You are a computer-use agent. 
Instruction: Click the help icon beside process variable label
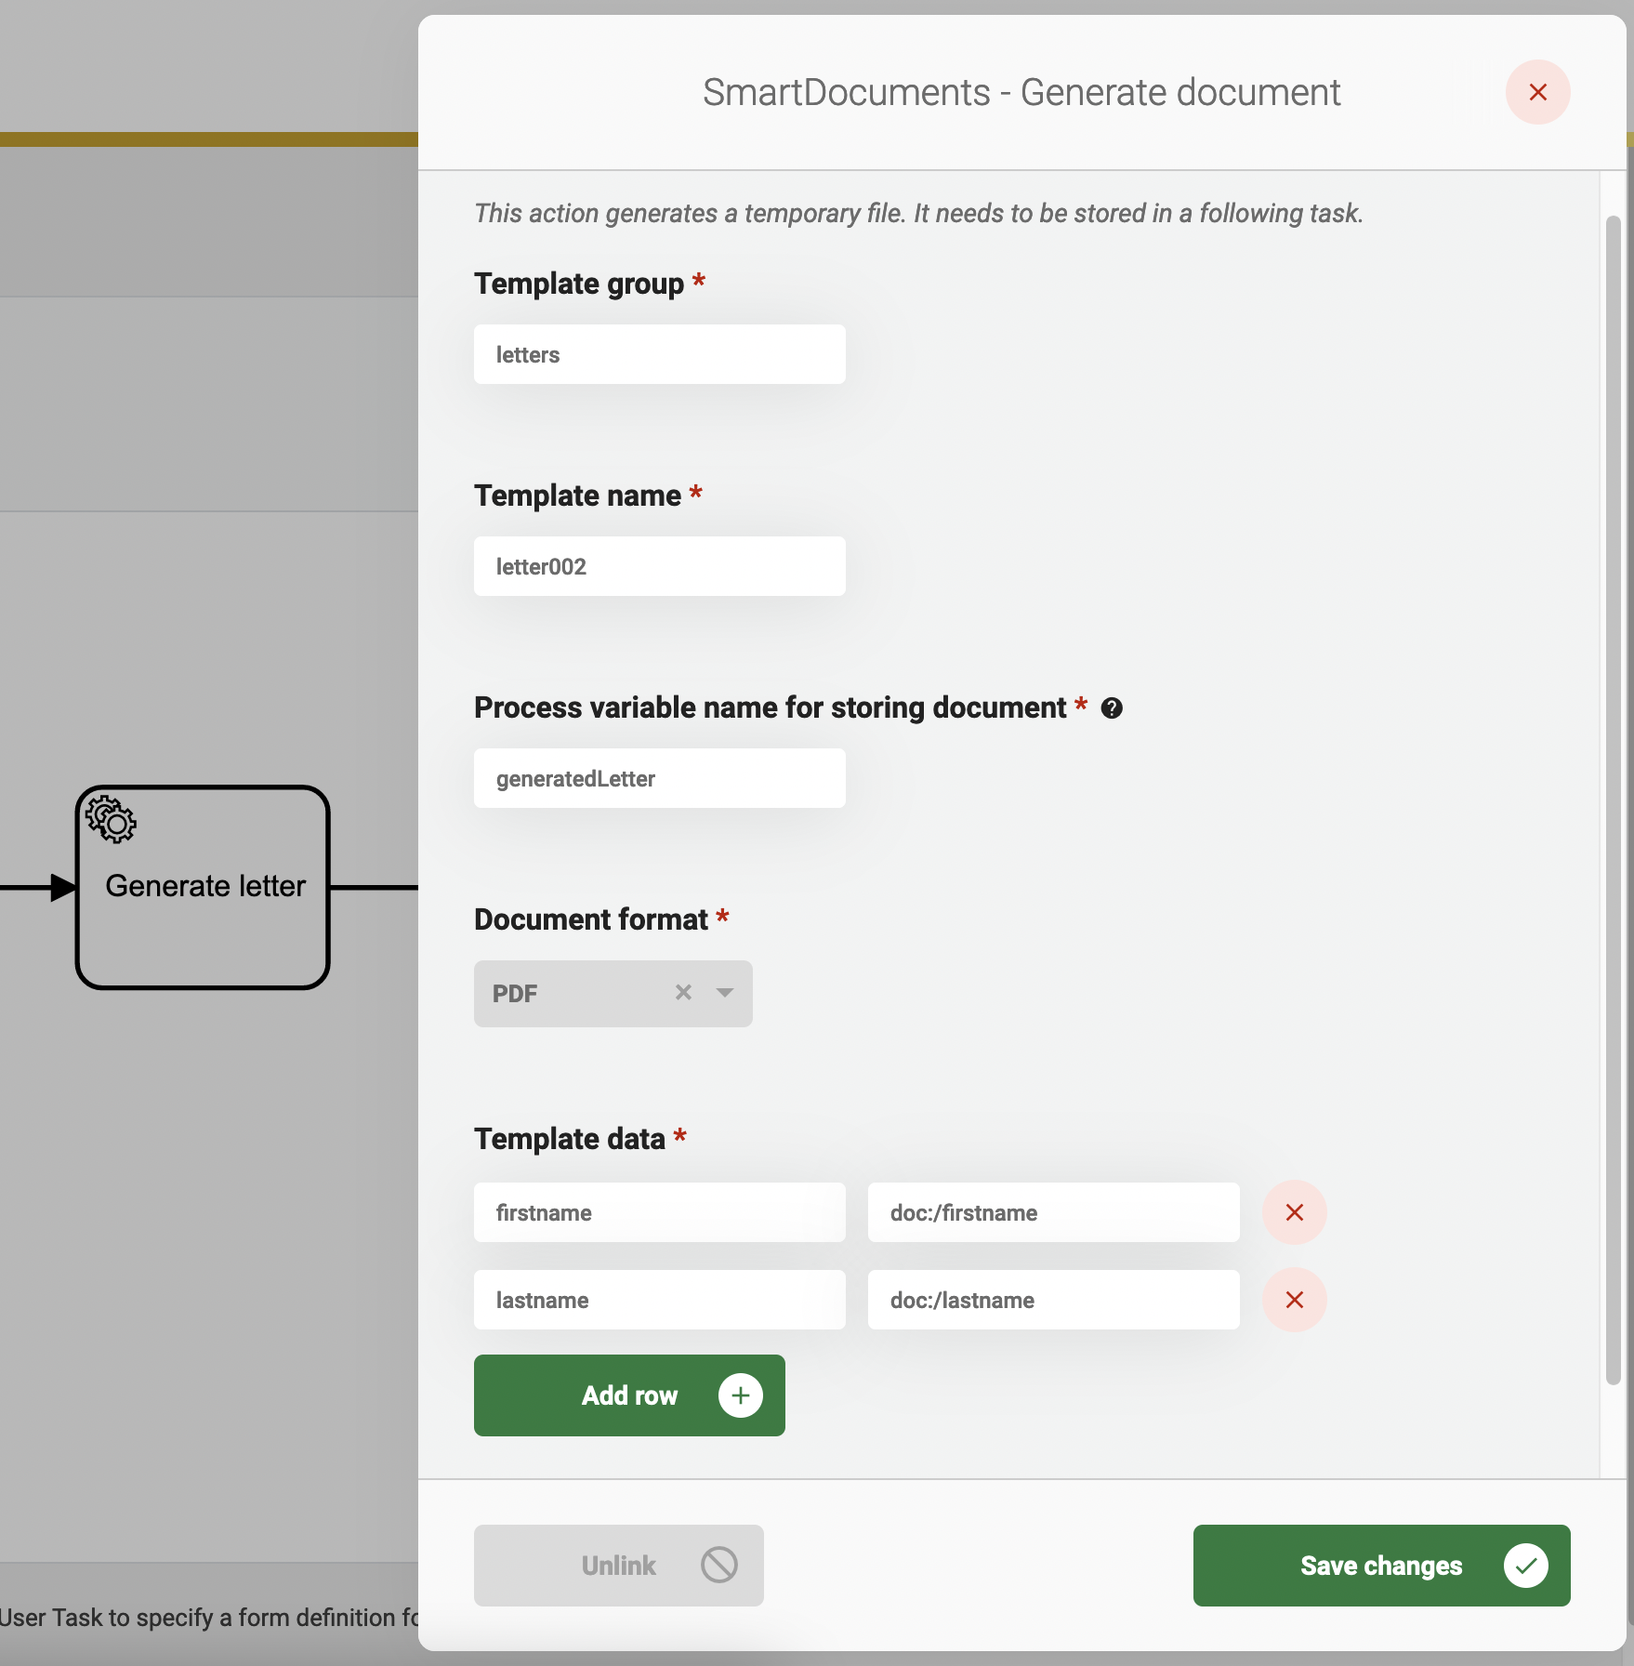(1112, 708)
